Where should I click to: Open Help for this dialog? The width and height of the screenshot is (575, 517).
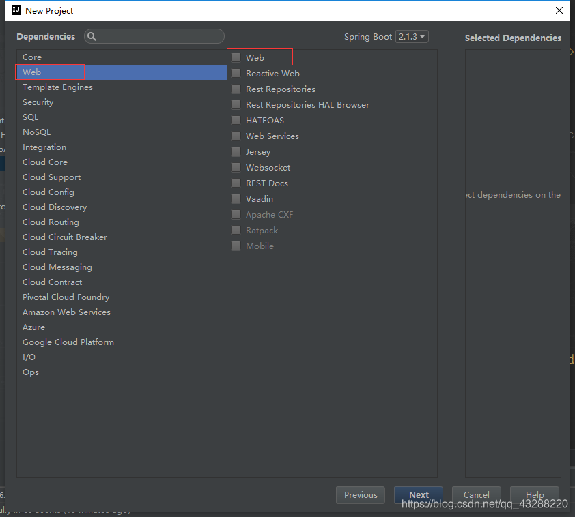[534, 495]
